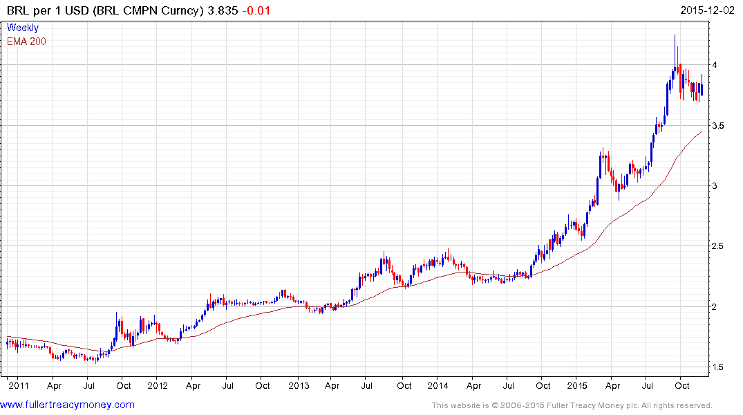Screen dimensions: 743x415
Task: Select the Weekly interval label
Action: [x=23, y=28]
